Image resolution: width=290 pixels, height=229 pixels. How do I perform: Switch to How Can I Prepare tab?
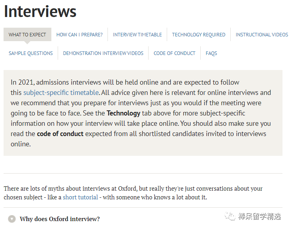[x=79, y=35]
